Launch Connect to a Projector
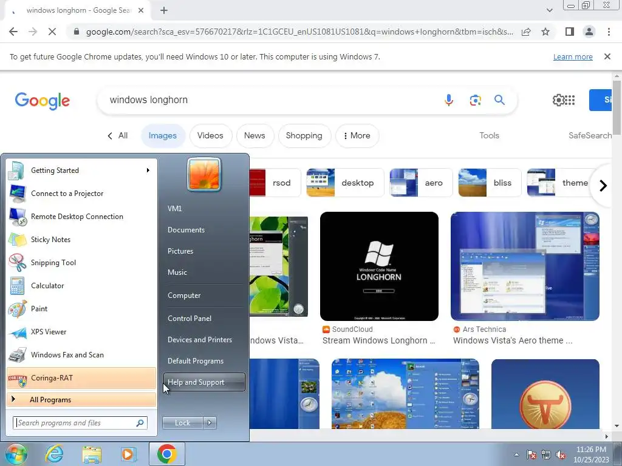The image size is (622, 466). (81, 194)
